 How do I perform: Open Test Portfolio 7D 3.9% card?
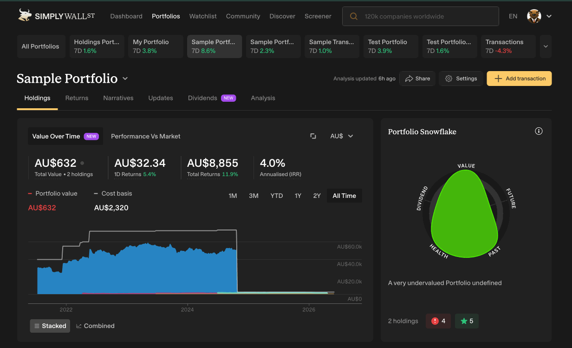391,46
